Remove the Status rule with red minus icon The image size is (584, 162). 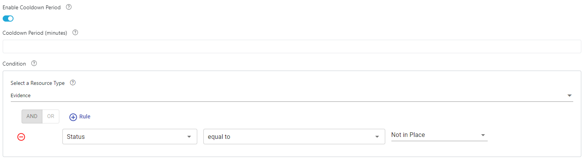point(22,137)
